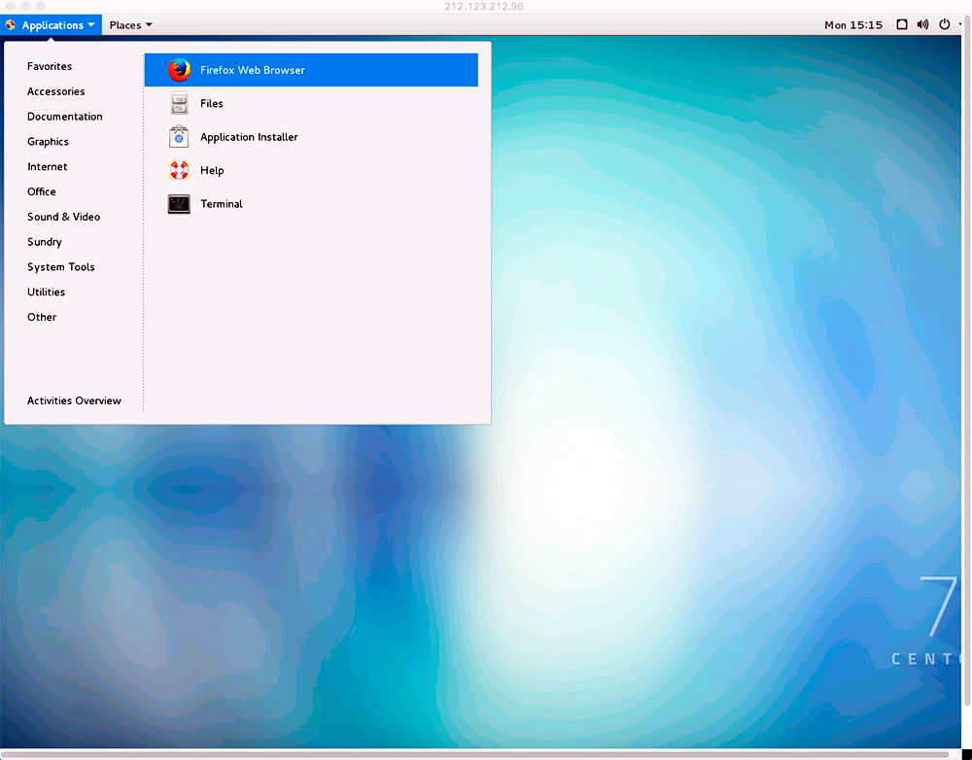Click the Application Installer bag icon
The width and height of the screenshot is (972, 760).
(x=179, y=136)
